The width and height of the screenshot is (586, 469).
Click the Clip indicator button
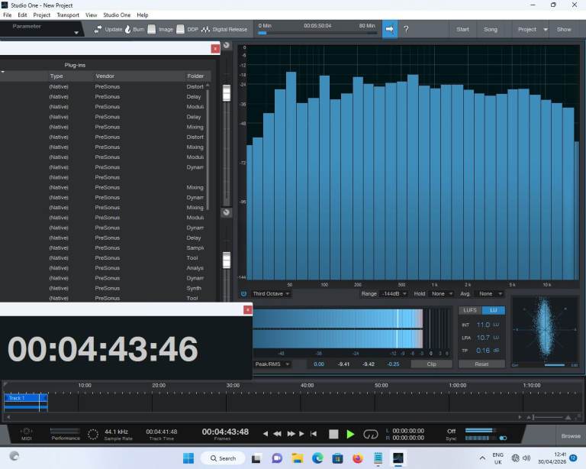[431, 364]
